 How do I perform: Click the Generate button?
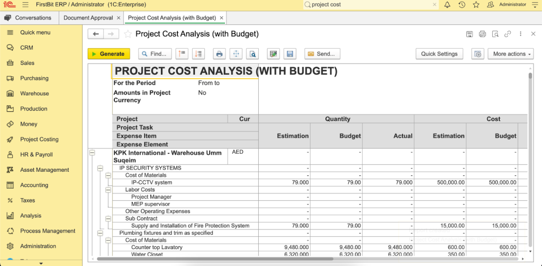point(109,54)
